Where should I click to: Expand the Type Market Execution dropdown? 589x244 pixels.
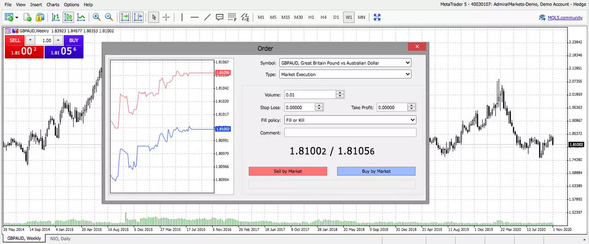point(345,74)
